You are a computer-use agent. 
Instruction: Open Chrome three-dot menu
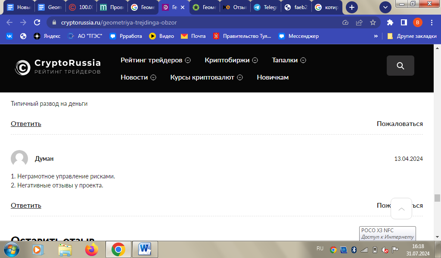point(432,22)
